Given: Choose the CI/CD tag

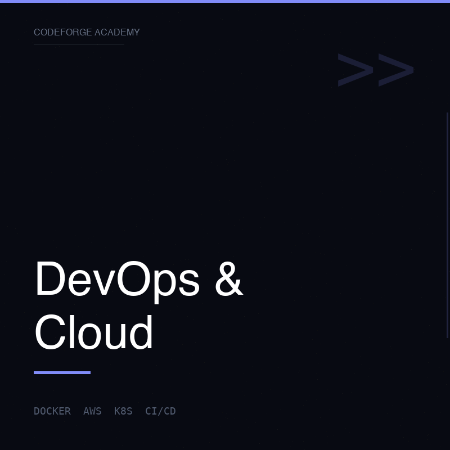Looking at the screenshot, I should [160, 411].
